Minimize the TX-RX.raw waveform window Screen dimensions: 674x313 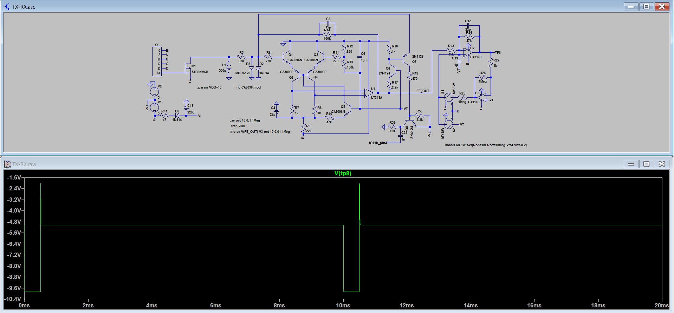click(x=631, y=164)
